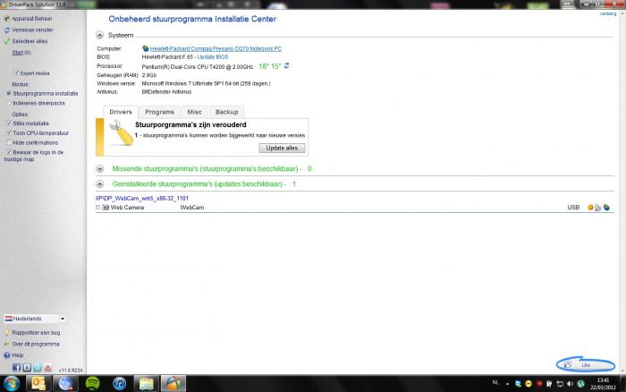Toggle the Toon CPU-temperatuur checkbox
626x392 pixels.
point(9,133)
